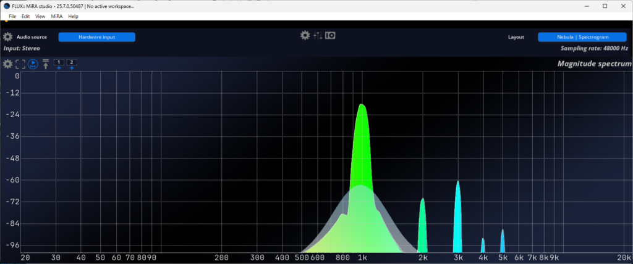Click the Magnitude spectrum panel title
The height and width of the screenshot is (264, 633).
tap(594, 64)
